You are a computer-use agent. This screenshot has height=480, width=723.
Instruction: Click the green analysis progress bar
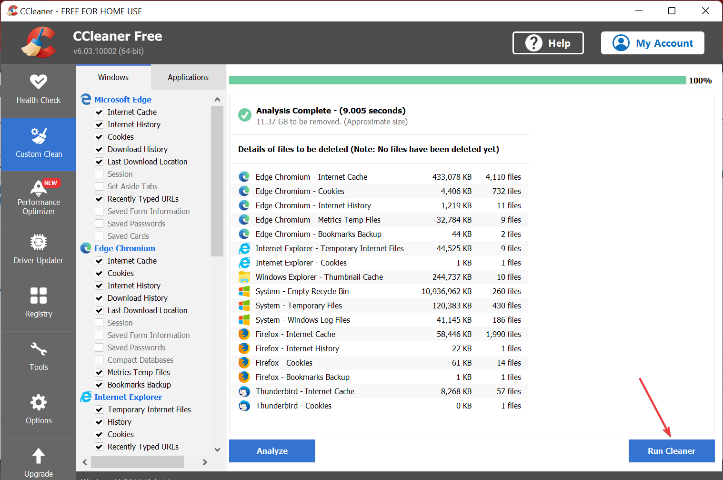click(x=458, y=80)
